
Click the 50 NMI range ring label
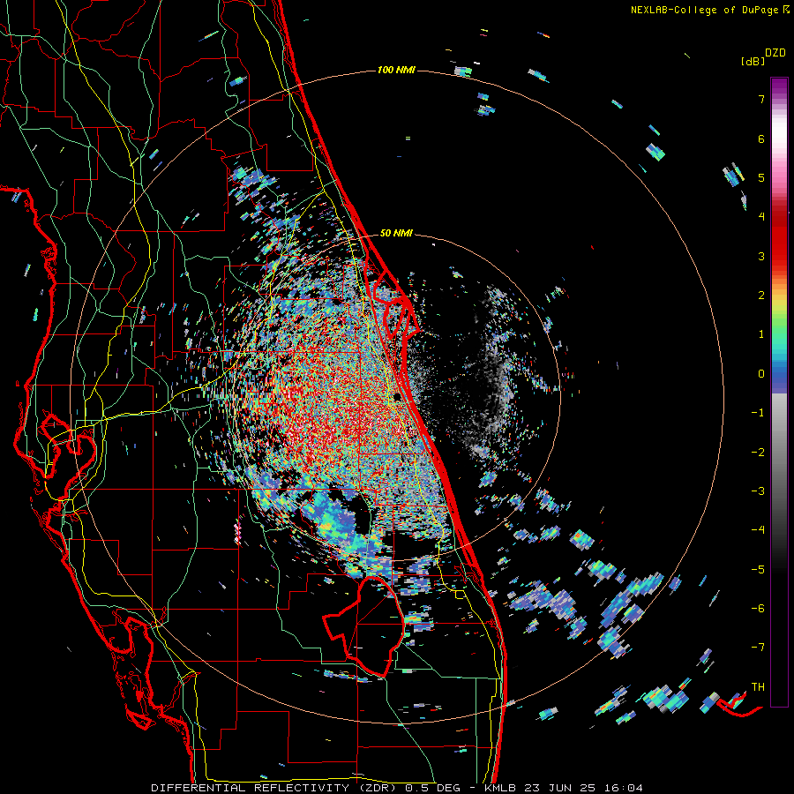coord(396,233)
